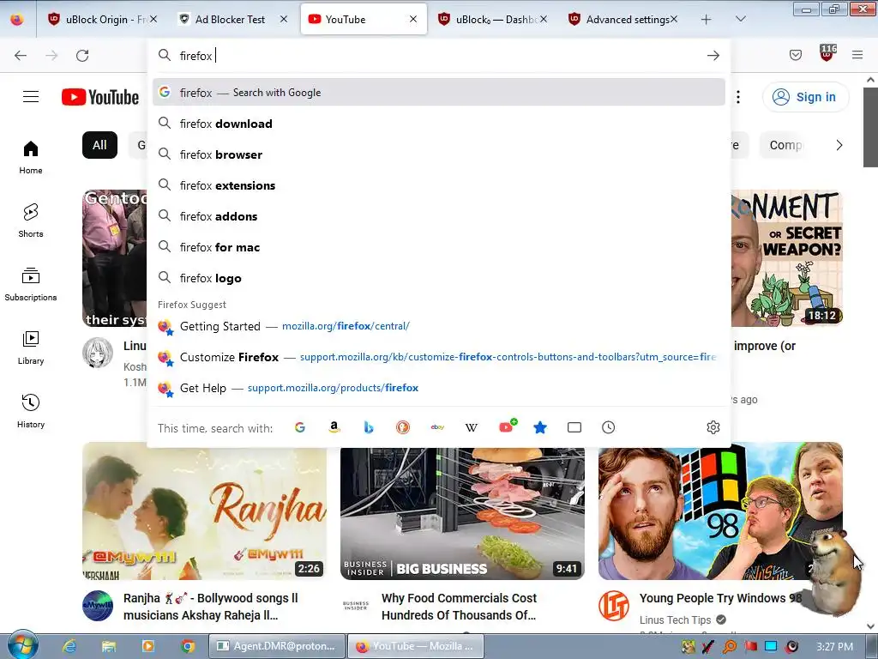Open the Pocket save icon in toolbar

[795, 55]
